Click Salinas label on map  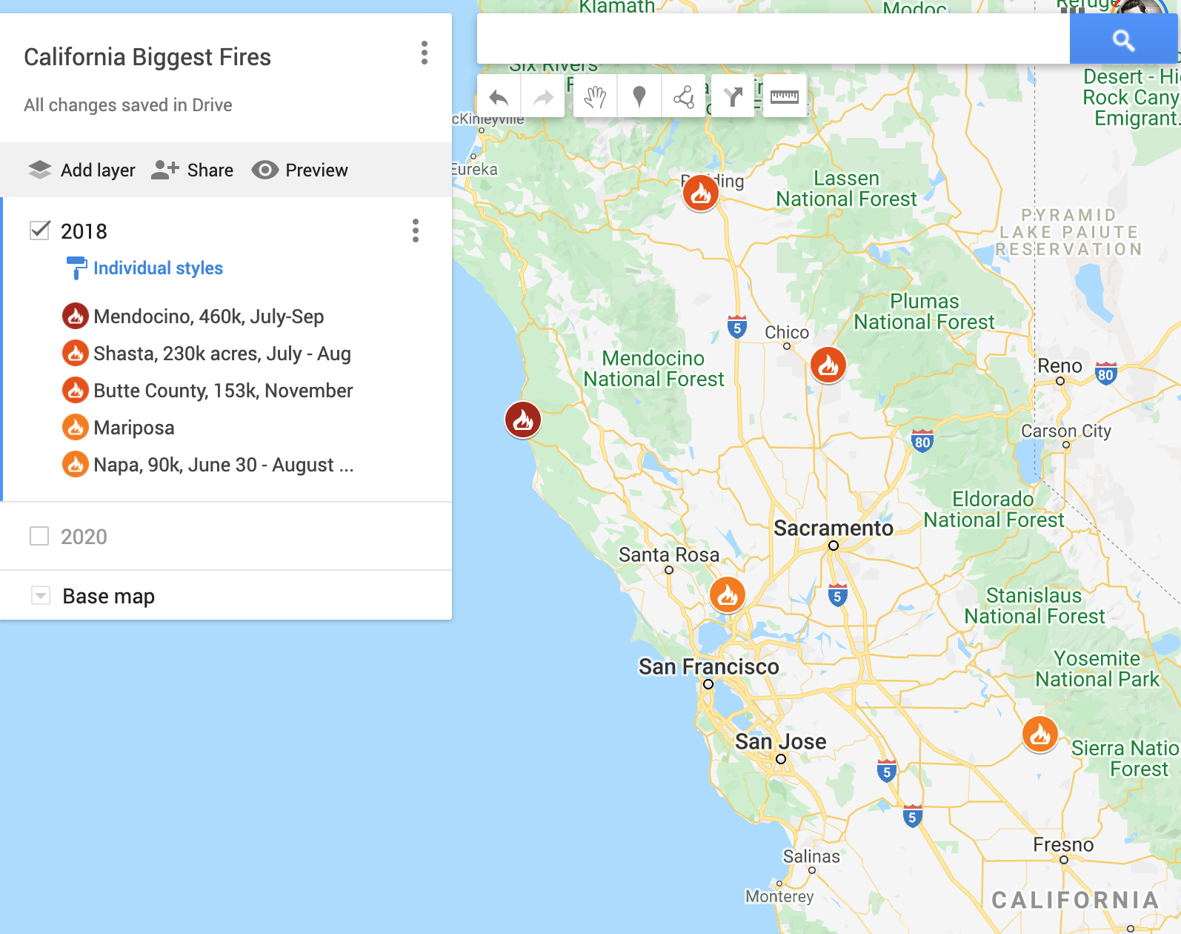coord(811,856)
